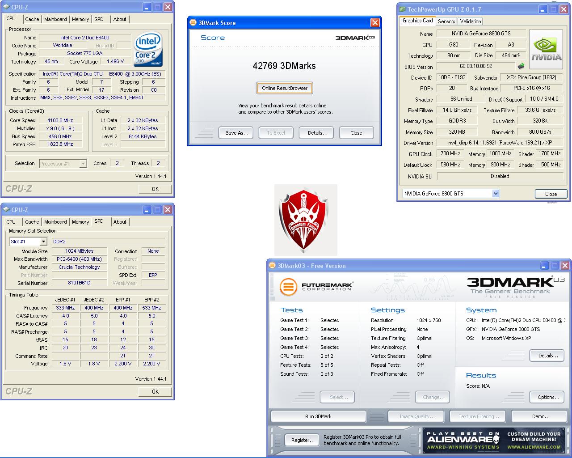Click Serial Number value 8101B61D
The height and width of the screenshot is (458, 572).
click(x=79, y=283)
